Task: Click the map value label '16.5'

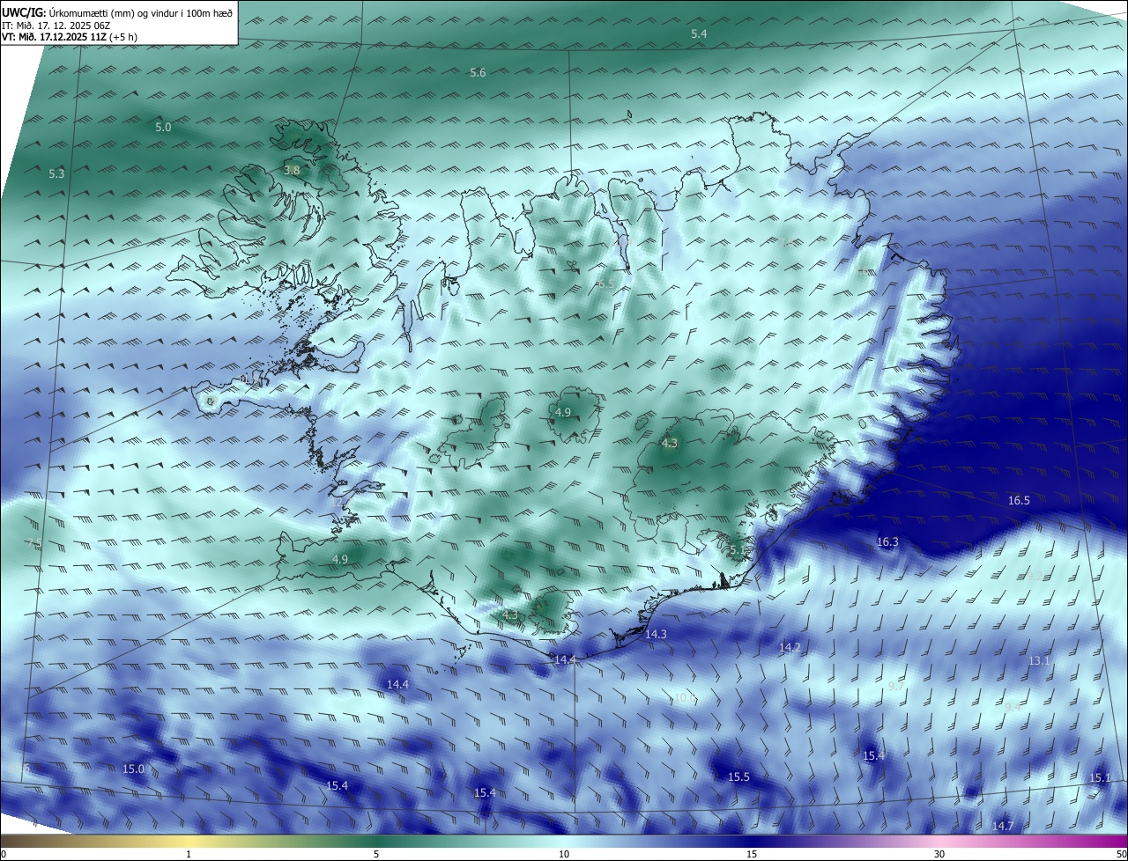Action: 1019,501
